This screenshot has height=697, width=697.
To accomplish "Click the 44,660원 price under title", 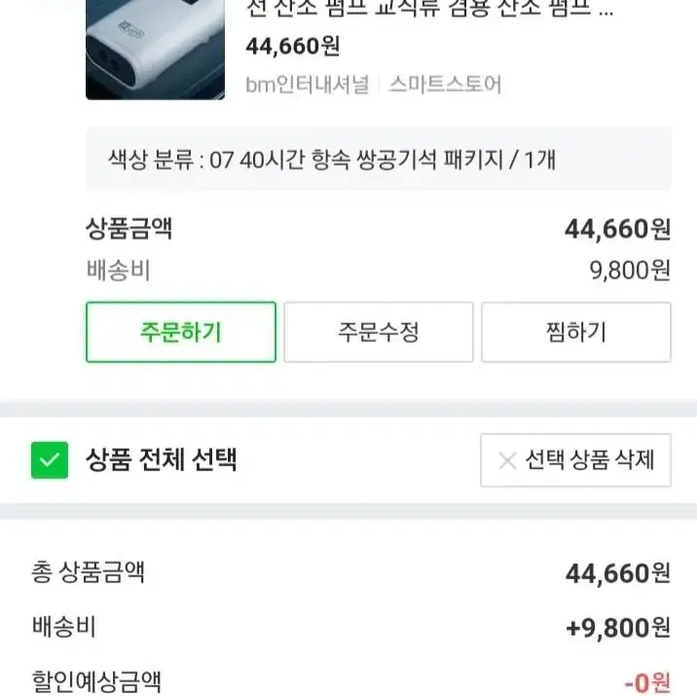I will [x=293, y=46].
